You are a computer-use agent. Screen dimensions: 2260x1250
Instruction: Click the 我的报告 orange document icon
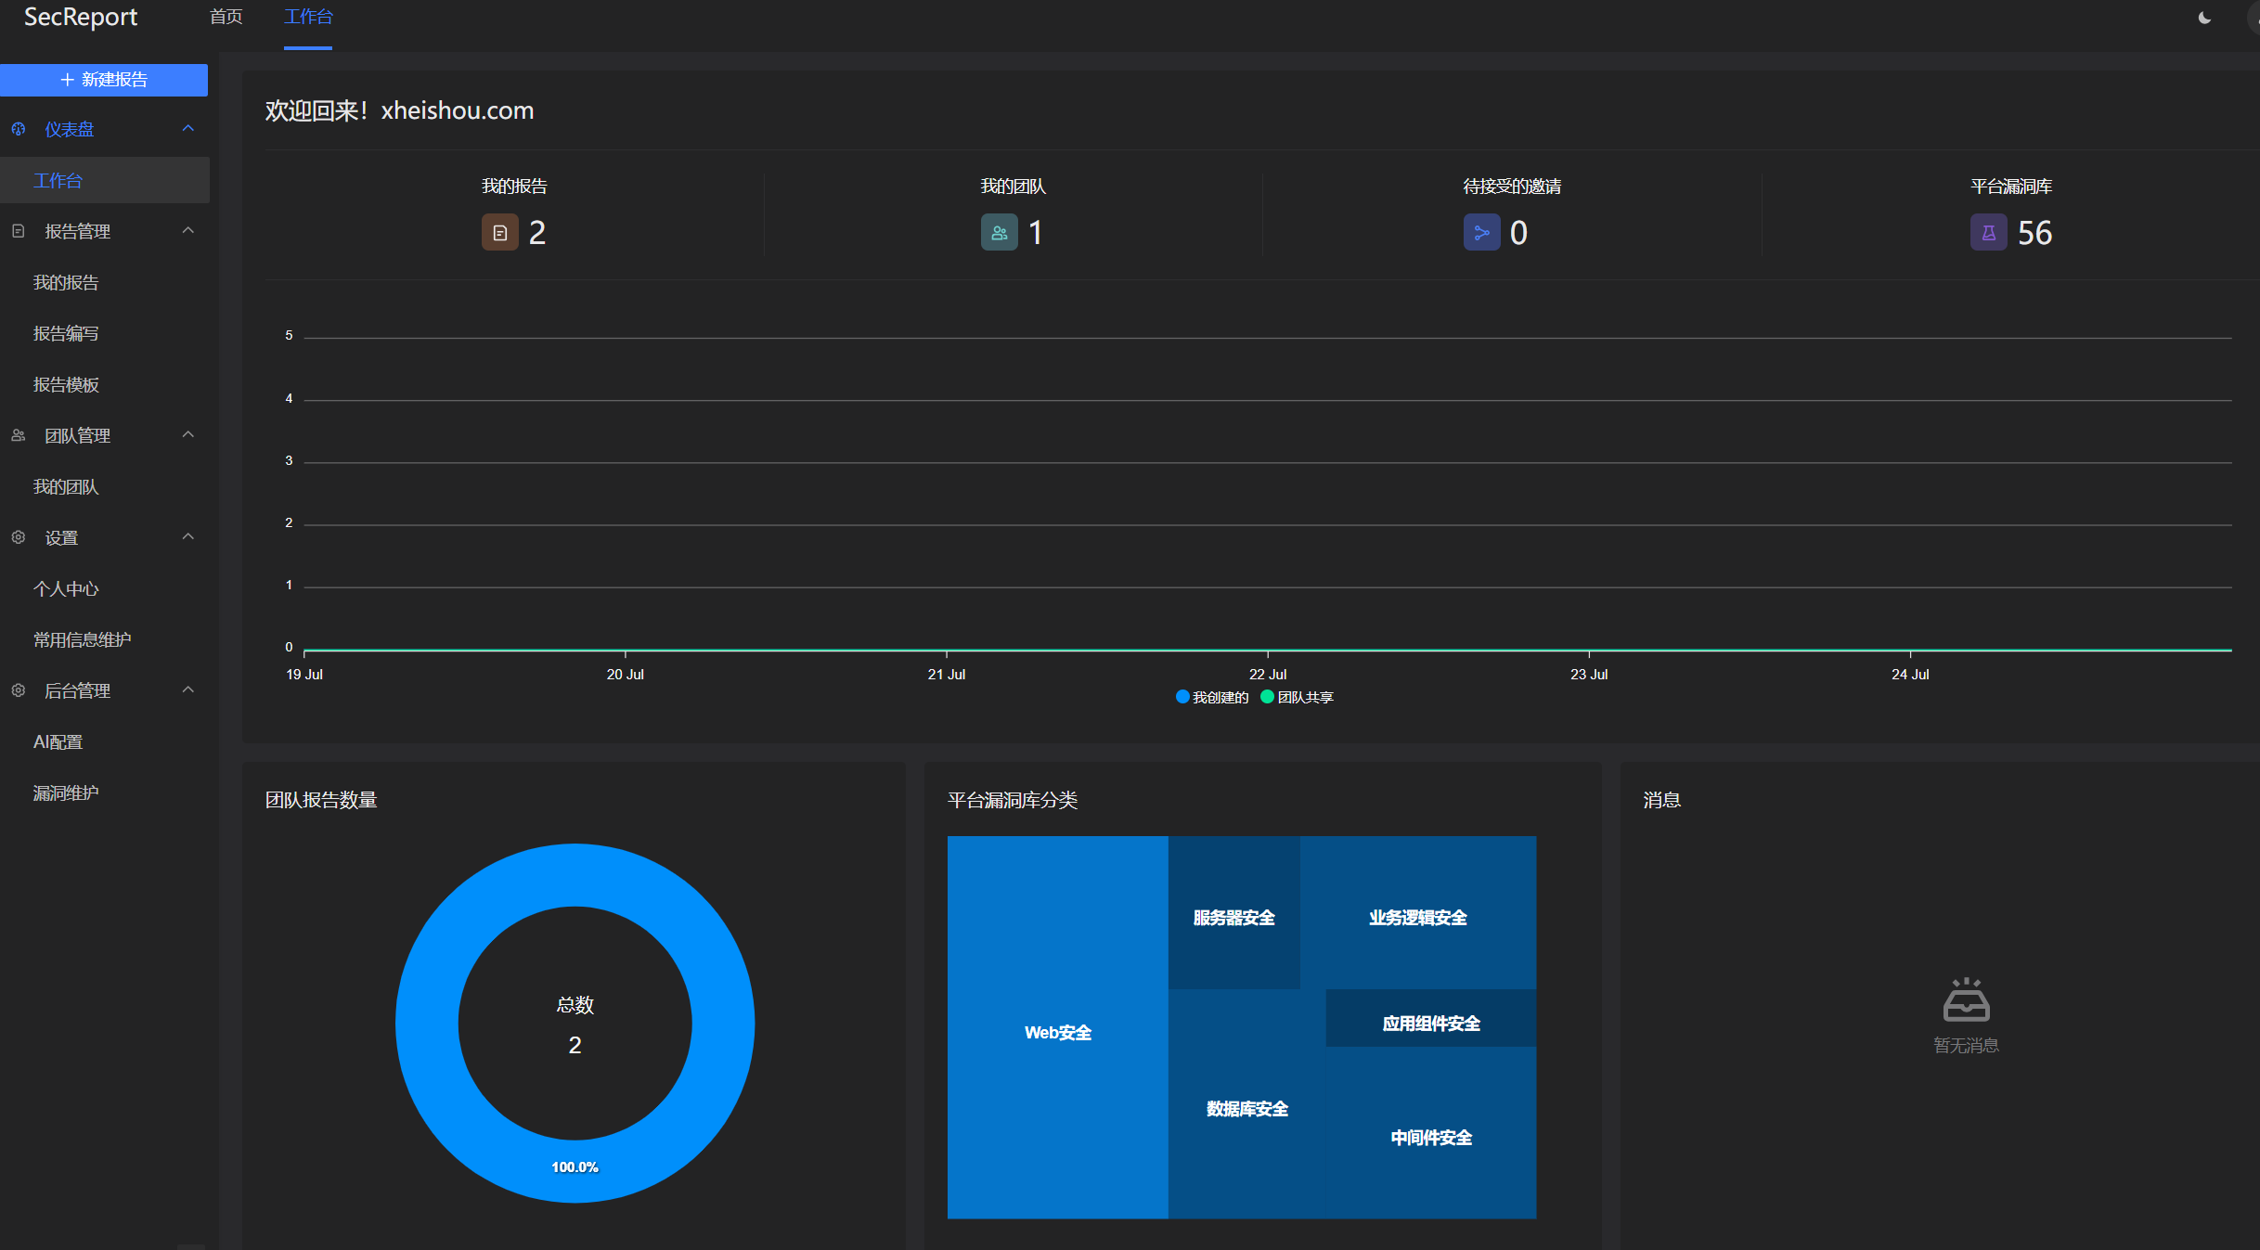coord(500,232)
